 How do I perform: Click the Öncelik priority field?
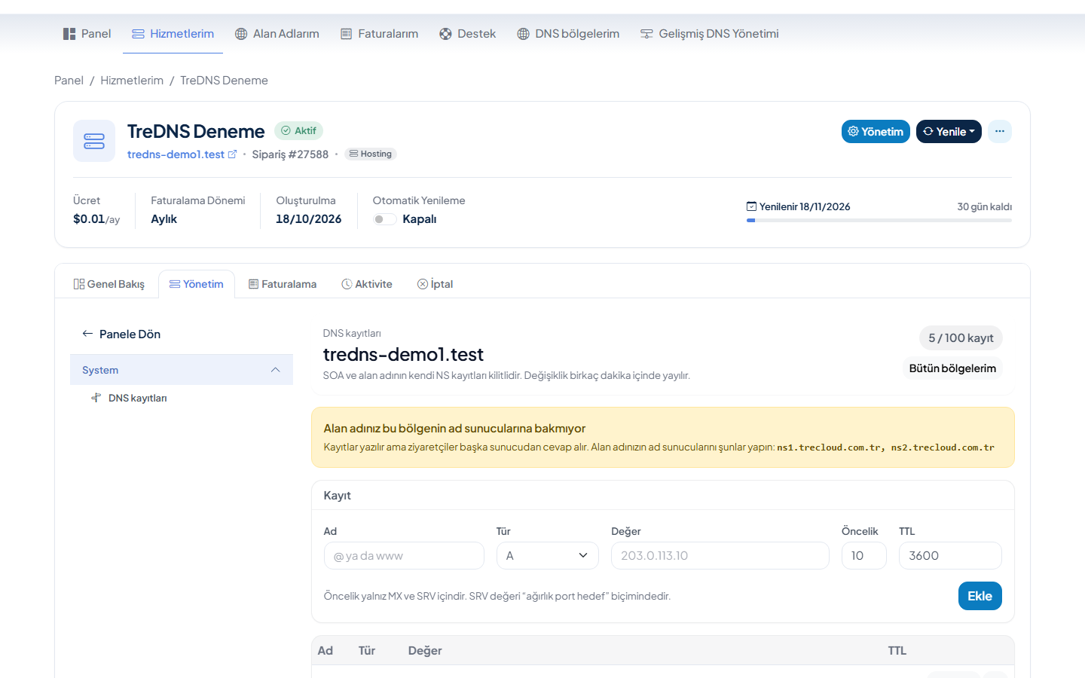click(864, 556)
